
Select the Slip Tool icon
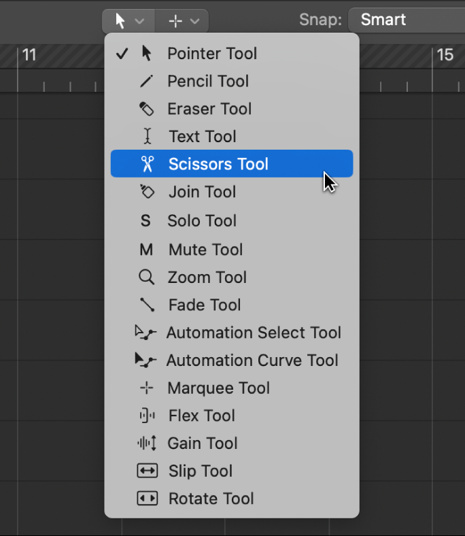(148, 471)
